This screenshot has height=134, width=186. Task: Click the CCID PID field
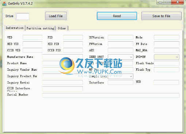[x=73, y=50]
